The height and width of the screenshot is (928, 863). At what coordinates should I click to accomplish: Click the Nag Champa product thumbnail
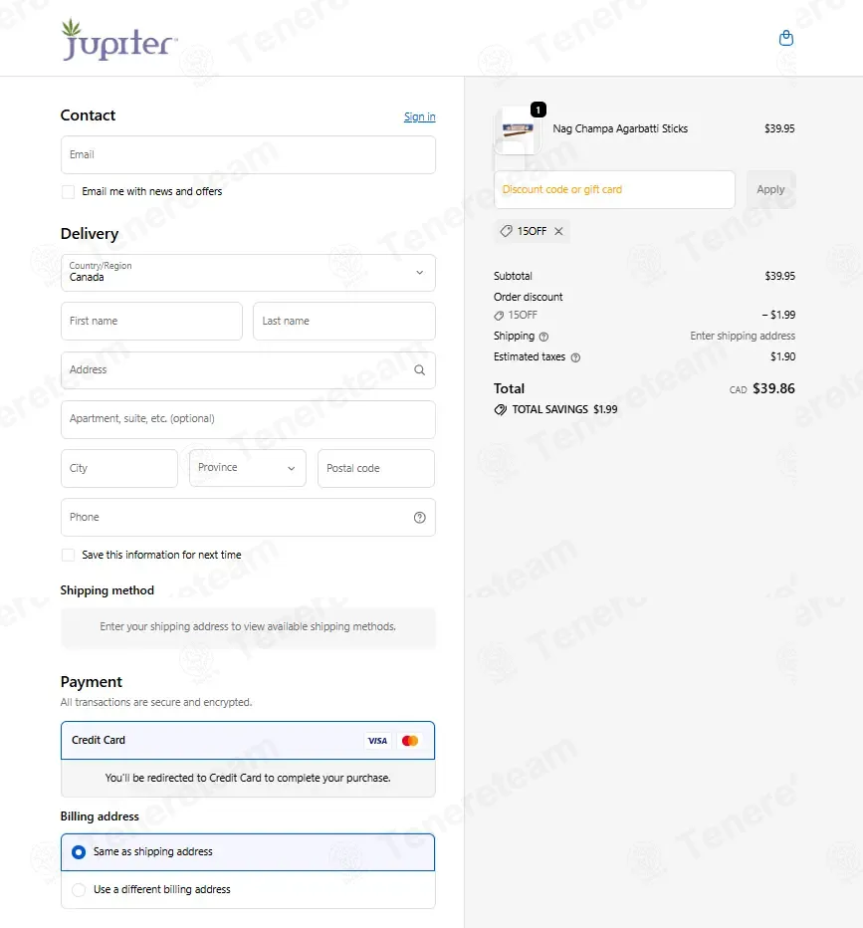click(518, 130)
